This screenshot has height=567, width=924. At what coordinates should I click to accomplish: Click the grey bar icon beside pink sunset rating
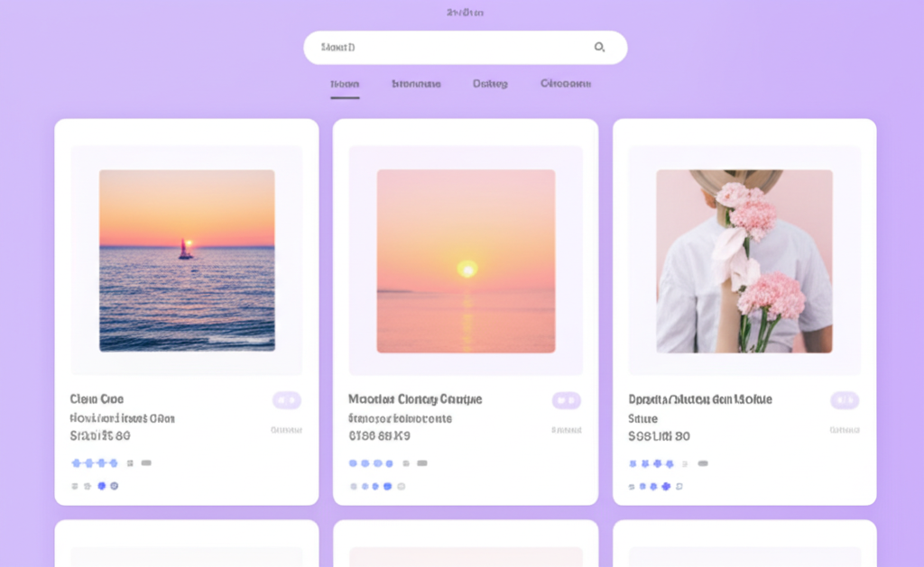click(422, 463)
